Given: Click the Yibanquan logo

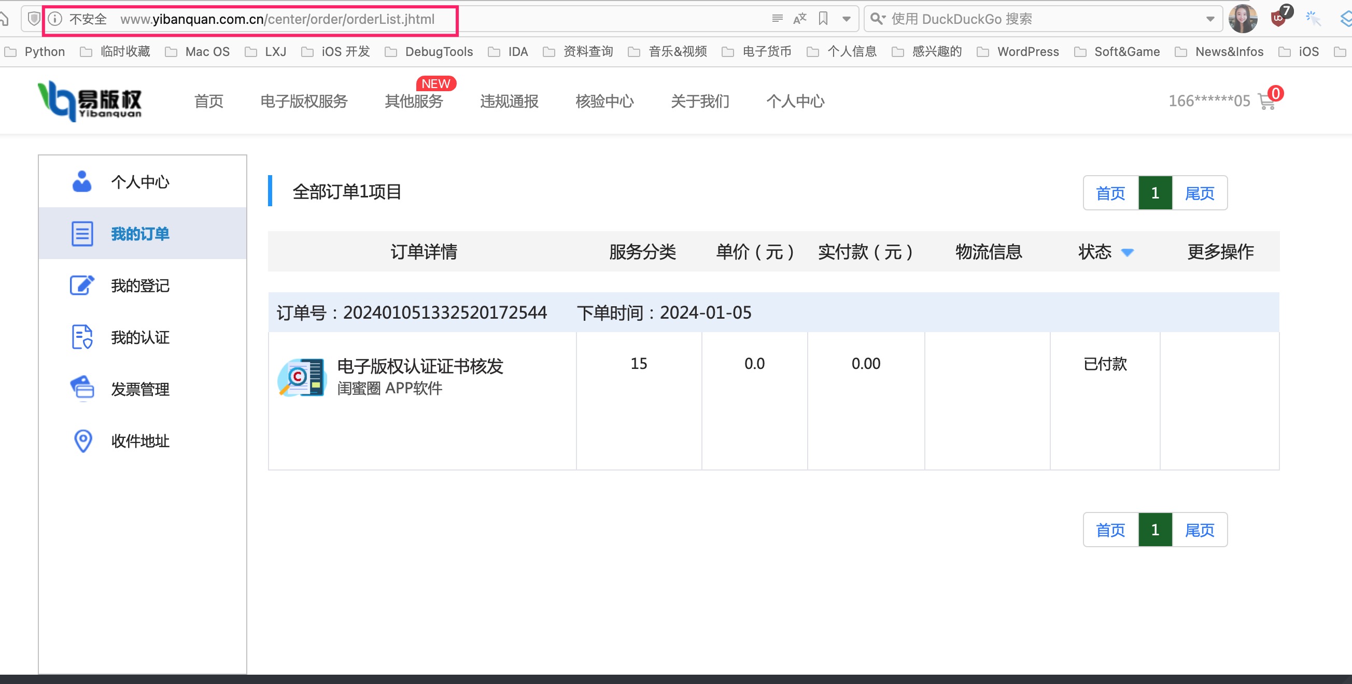Looking at the screenshot, I should pyautogui.click(x=90, y=101).
